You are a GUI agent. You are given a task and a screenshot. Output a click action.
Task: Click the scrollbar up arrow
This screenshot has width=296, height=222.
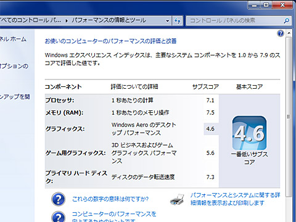pos(289,33)
